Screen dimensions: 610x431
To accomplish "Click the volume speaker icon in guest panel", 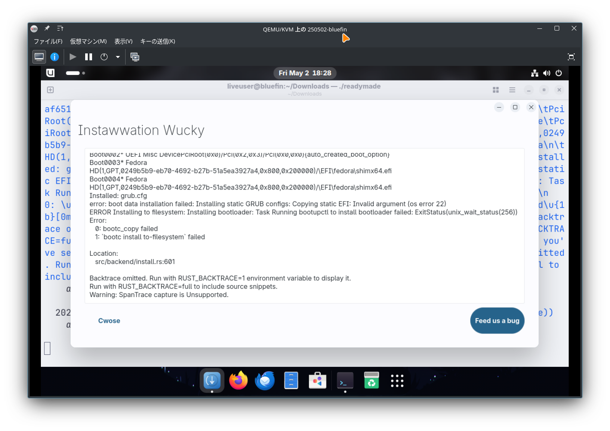I will tap(547, 73).
